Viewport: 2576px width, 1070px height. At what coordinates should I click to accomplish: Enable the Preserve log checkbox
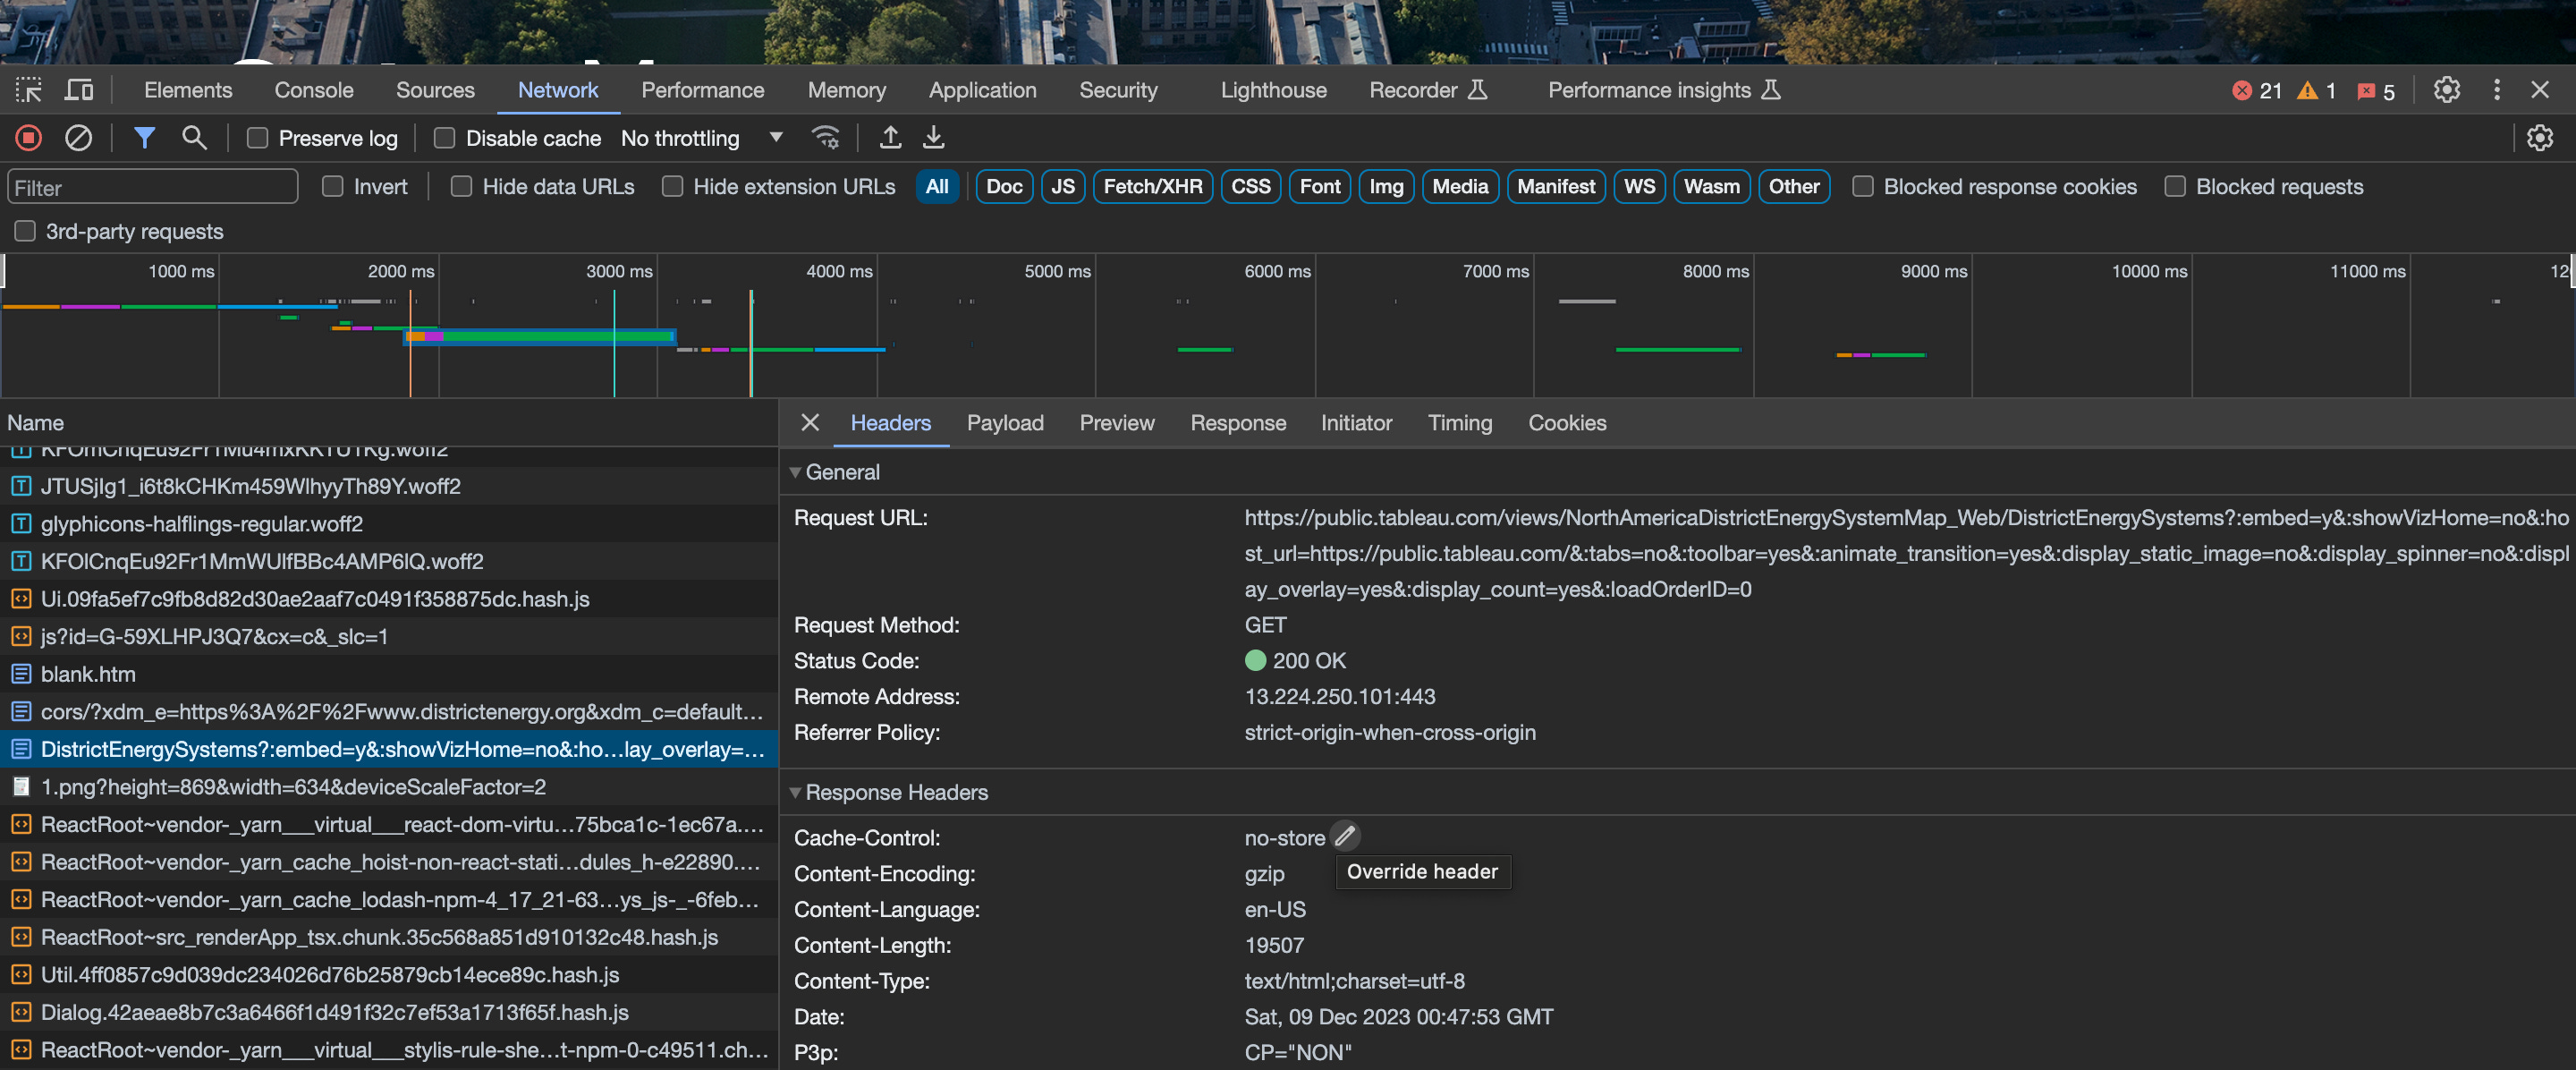point(258,138)
